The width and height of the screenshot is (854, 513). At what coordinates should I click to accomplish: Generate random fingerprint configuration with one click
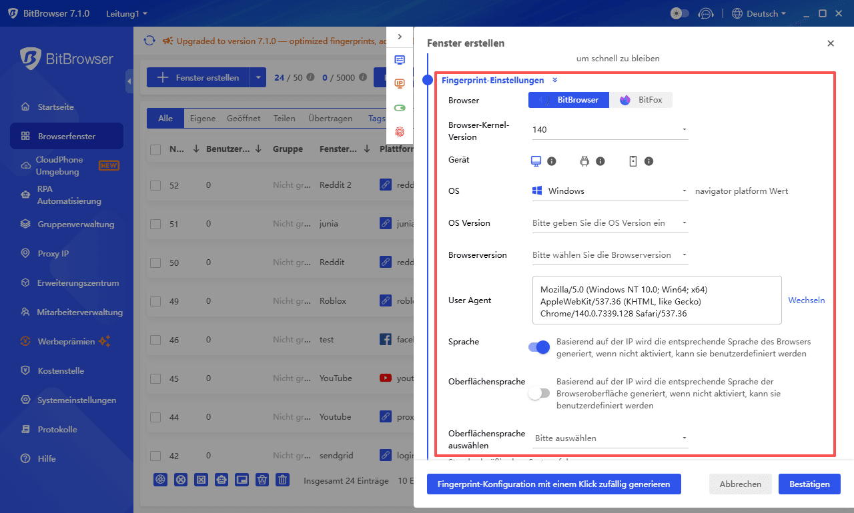[554, 484]
